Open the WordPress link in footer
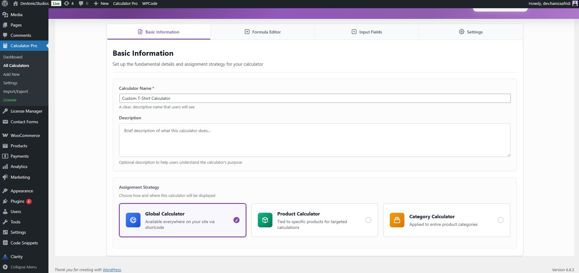579x273 pixels. click(x=112, y=270)
